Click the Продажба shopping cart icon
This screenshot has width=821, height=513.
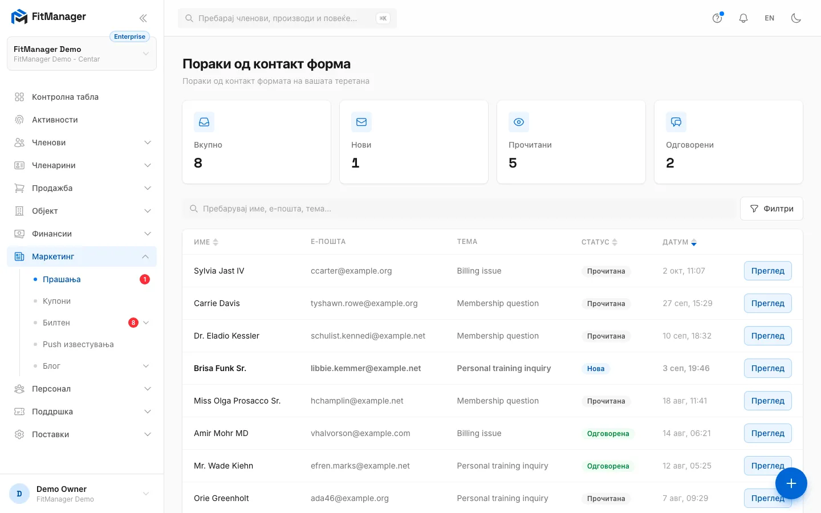(19, 188)
